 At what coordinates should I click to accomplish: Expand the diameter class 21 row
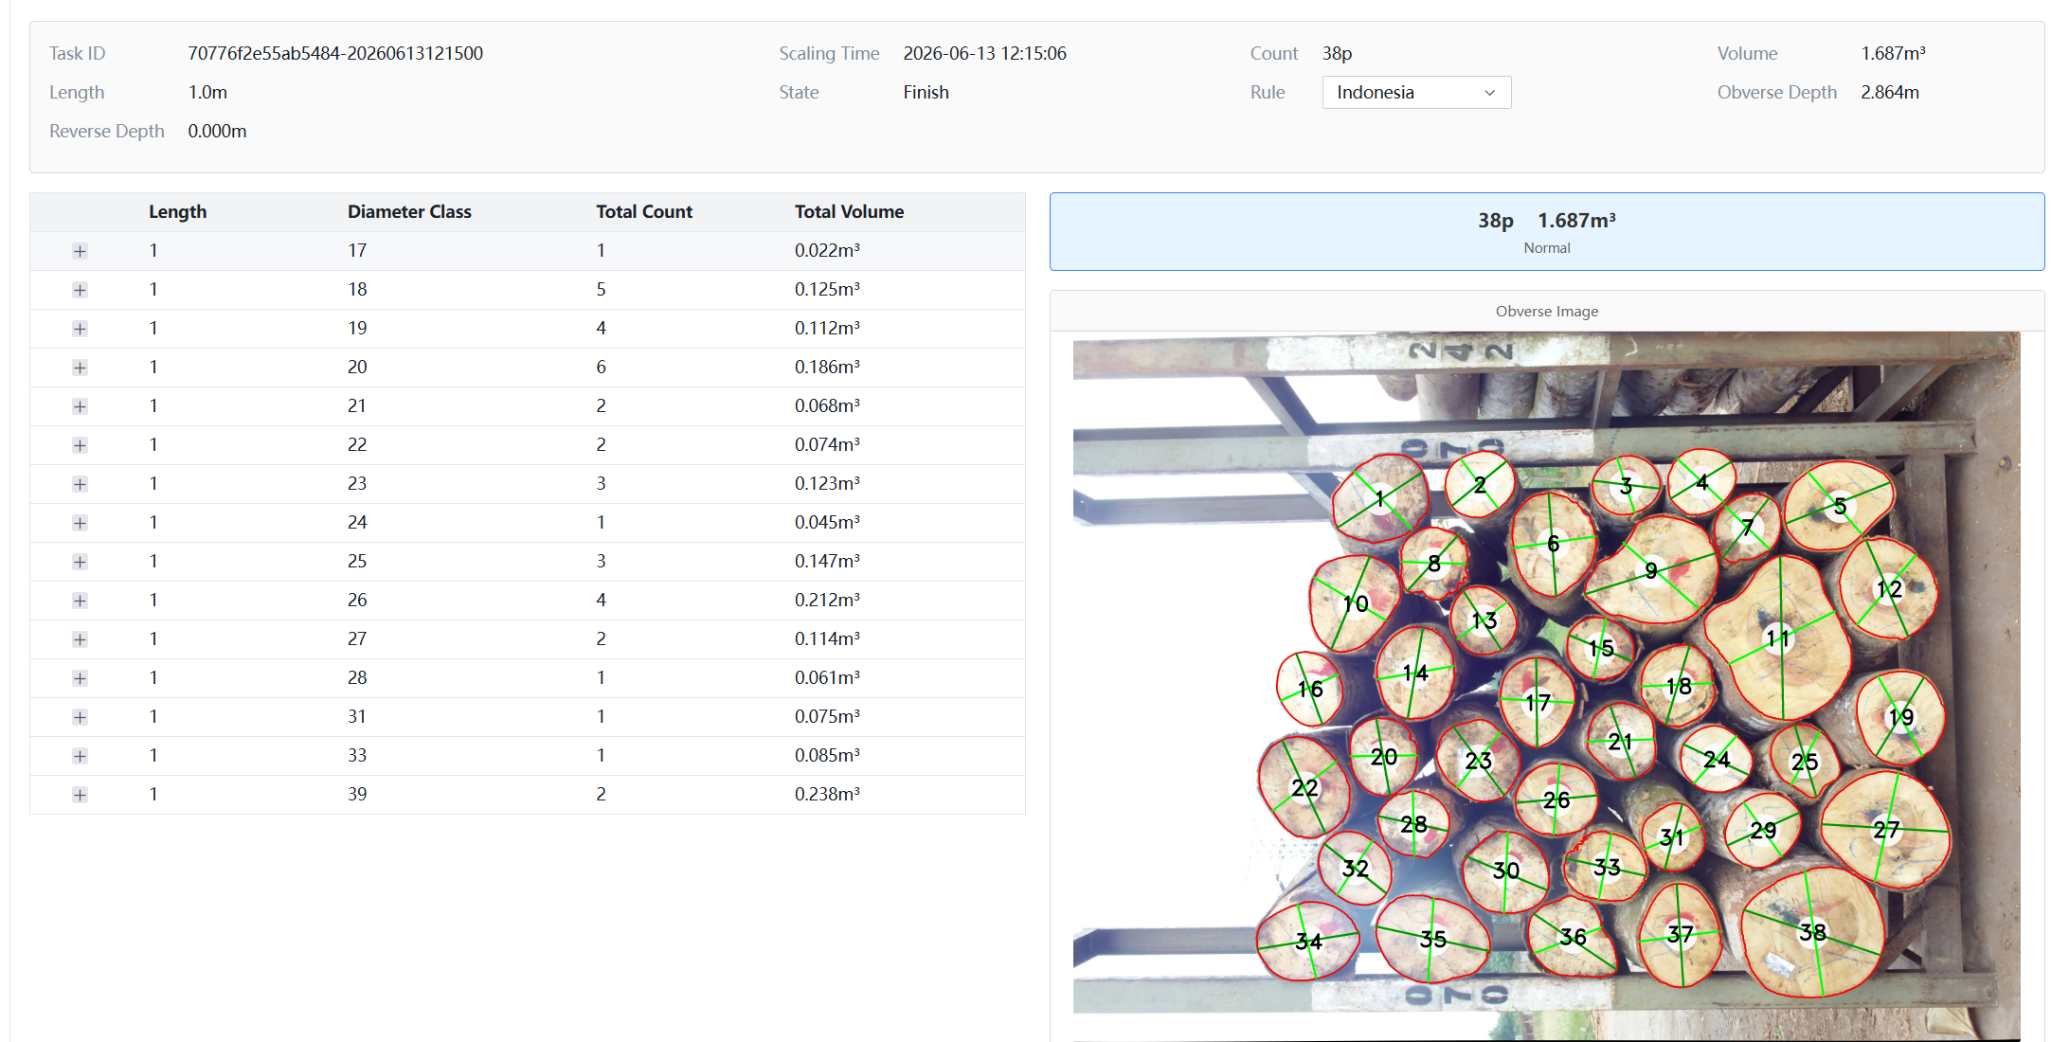[x=80, y=406]
